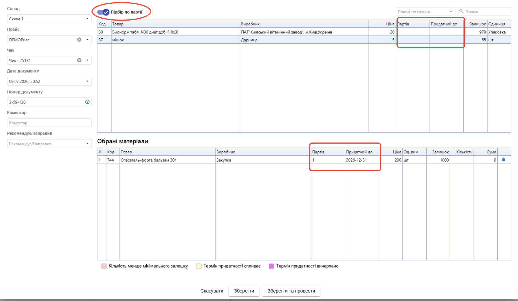Click the Виробник column header in top table

click(x=304, y=24)
